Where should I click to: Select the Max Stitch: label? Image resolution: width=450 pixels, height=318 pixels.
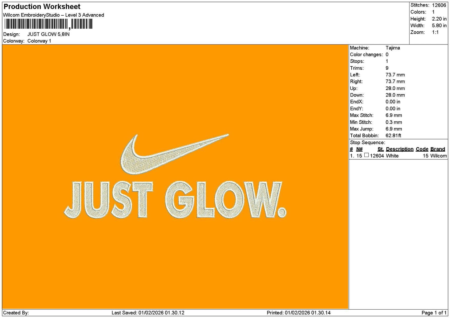click(x=362, y=116)
